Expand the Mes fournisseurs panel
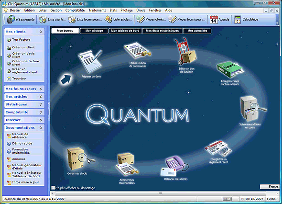The height and width of the screenshot is (204, 282). click(x=41, y=89)
